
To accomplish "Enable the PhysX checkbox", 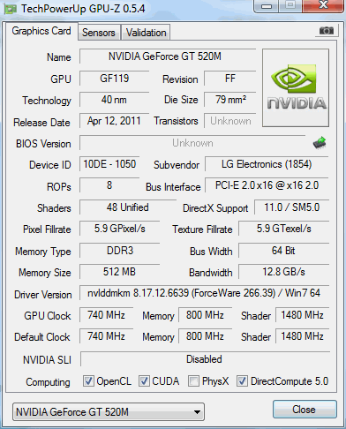I will click(193, 381).
